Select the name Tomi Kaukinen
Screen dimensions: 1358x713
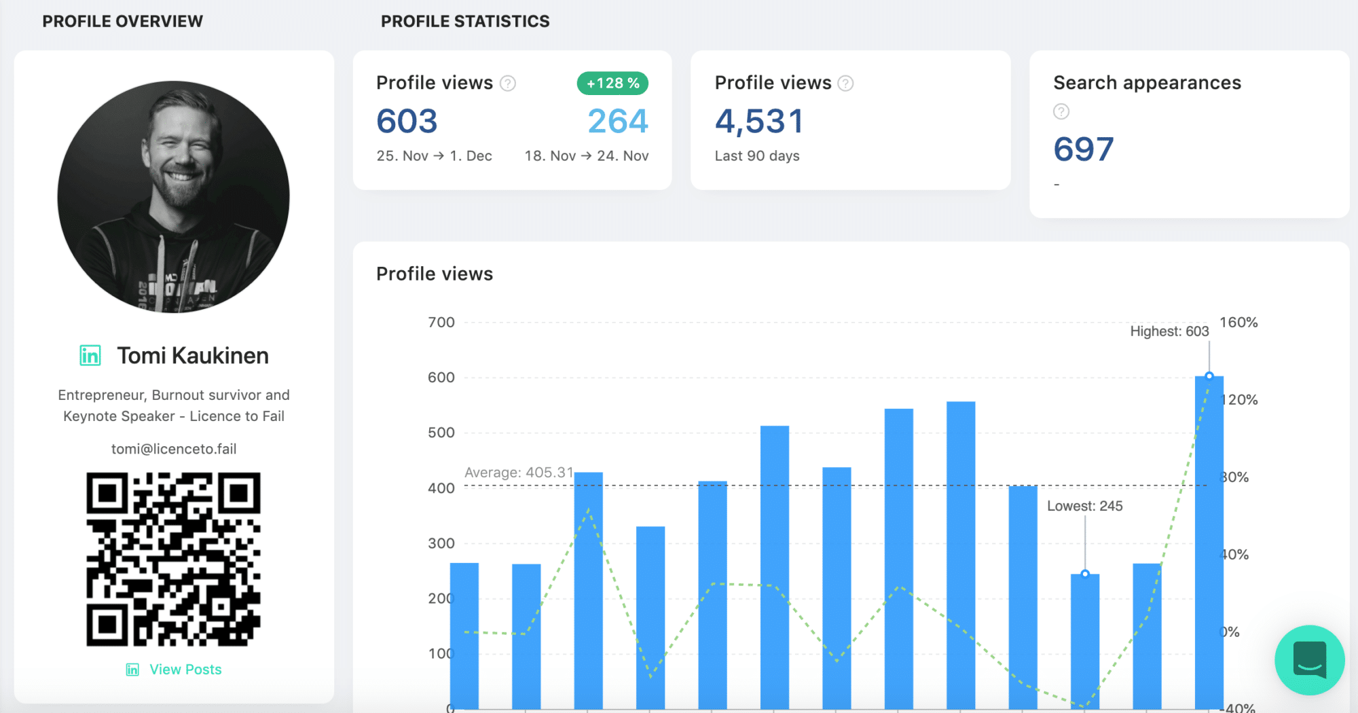(x=193, y=355)
